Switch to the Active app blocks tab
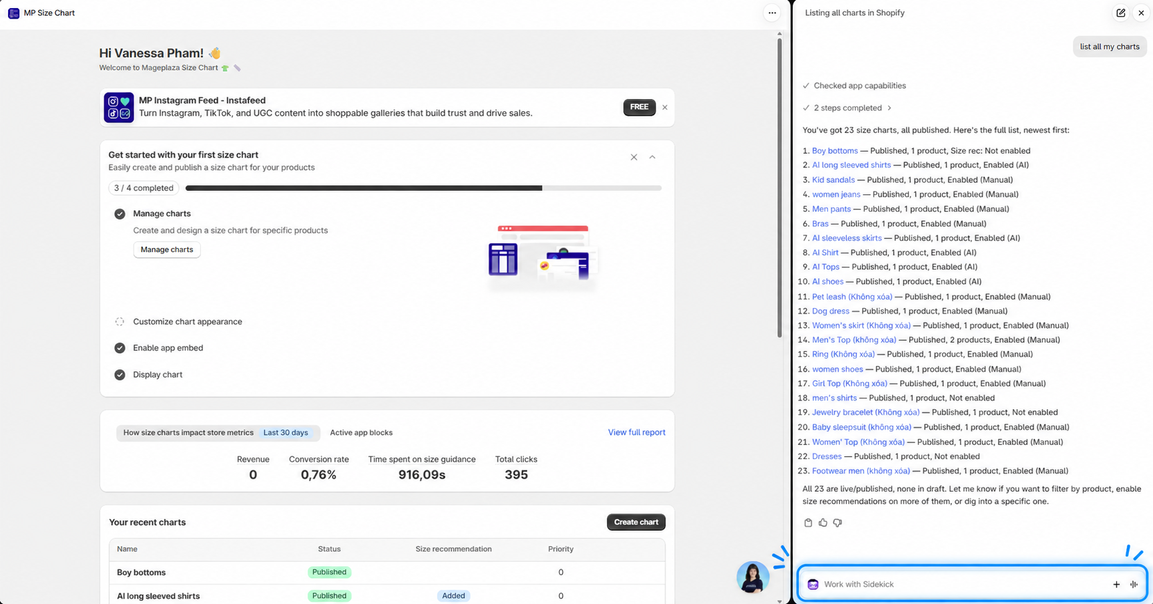1153x604 pixels. pyautogui.click(x=361, y=432)
